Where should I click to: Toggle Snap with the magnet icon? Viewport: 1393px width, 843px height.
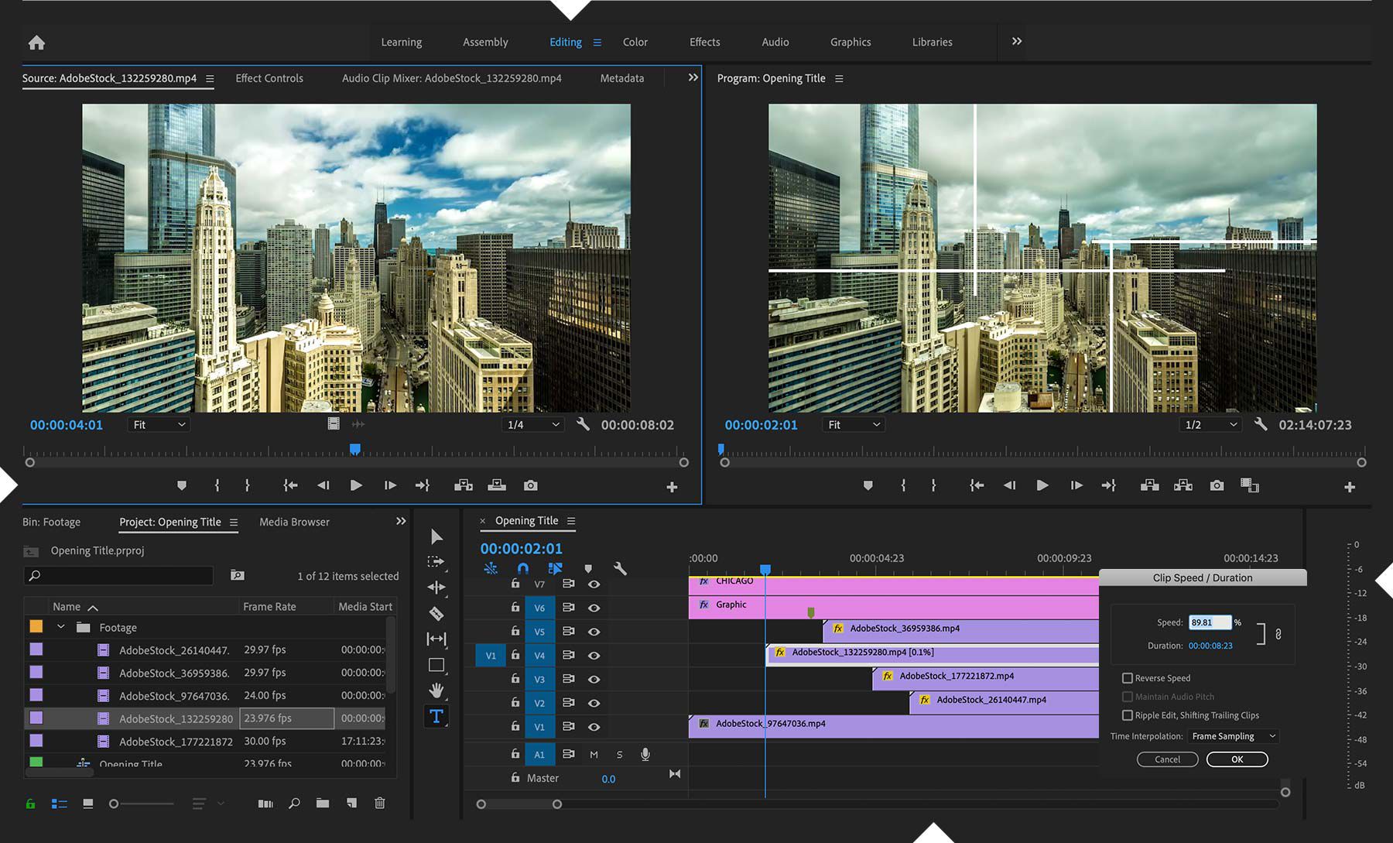coord(523,567)
